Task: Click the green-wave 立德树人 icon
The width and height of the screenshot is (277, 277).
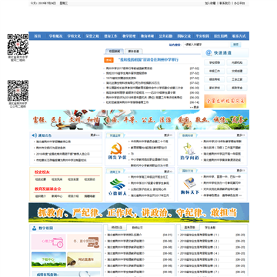Action: [117, 187]
